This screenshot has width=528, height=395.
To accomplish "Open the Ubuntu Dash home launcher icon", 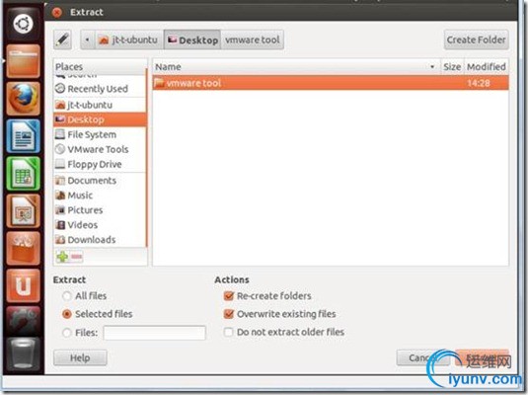I will (24, 24).
